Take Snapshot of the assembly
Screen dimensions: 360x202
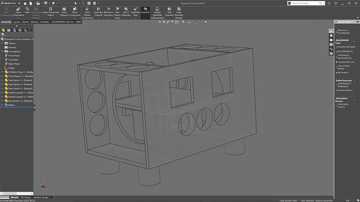[x=170, y=12]
